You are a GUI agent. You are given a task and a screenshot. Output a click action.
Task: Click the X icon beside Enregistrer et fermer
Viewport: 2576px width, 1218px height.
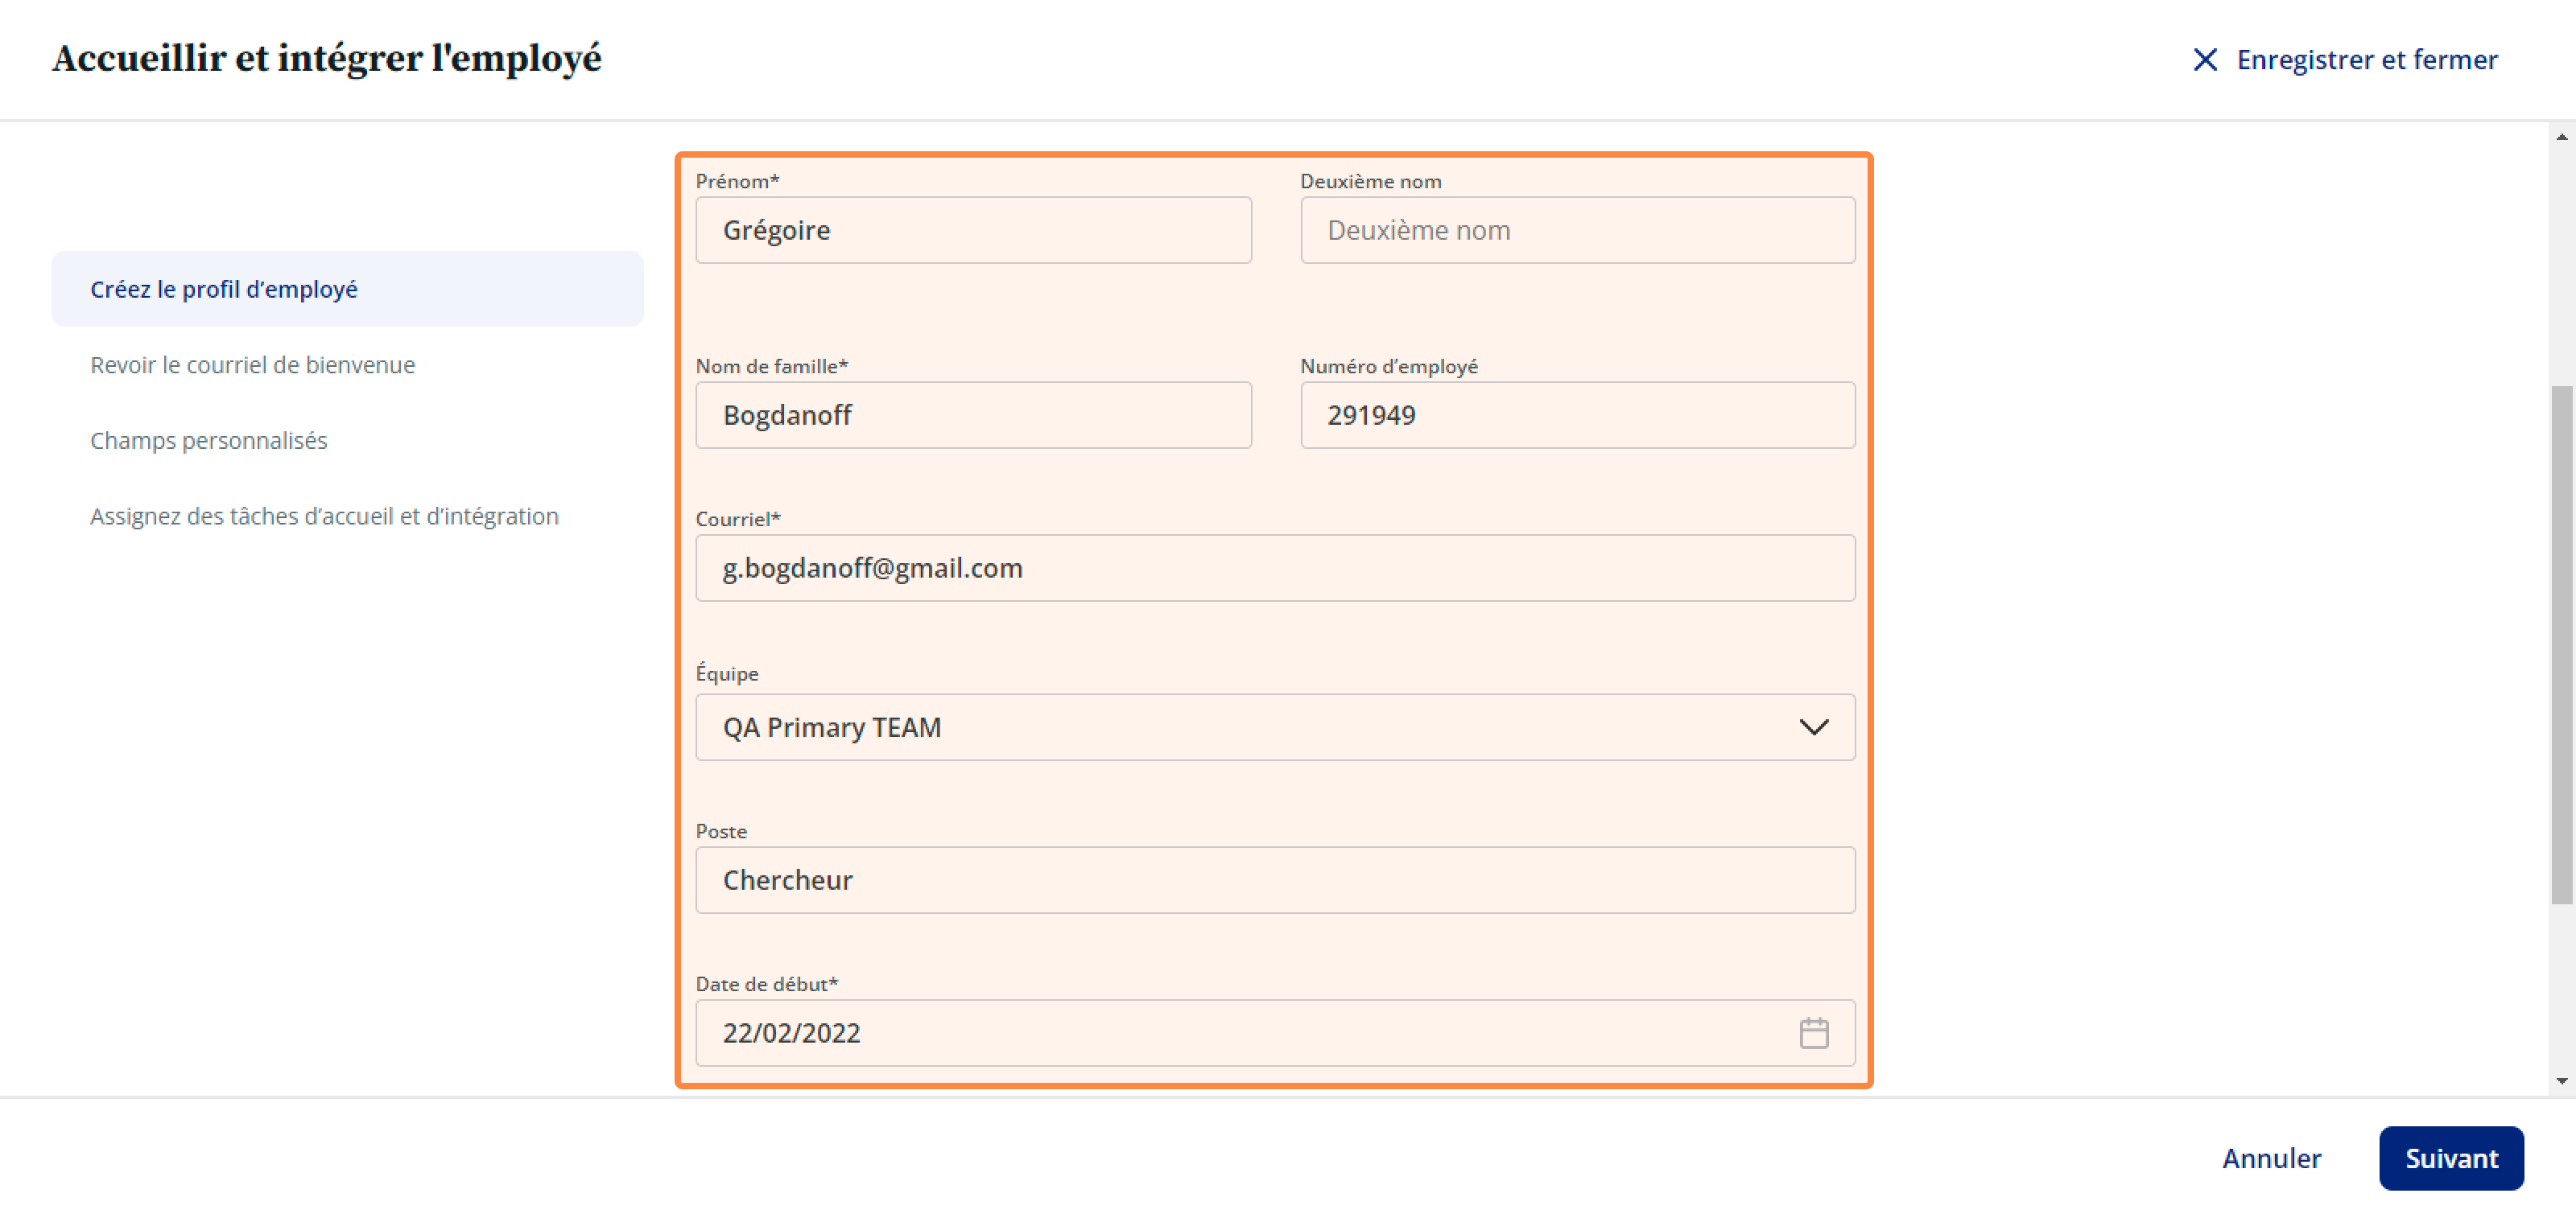point(2204,60)
